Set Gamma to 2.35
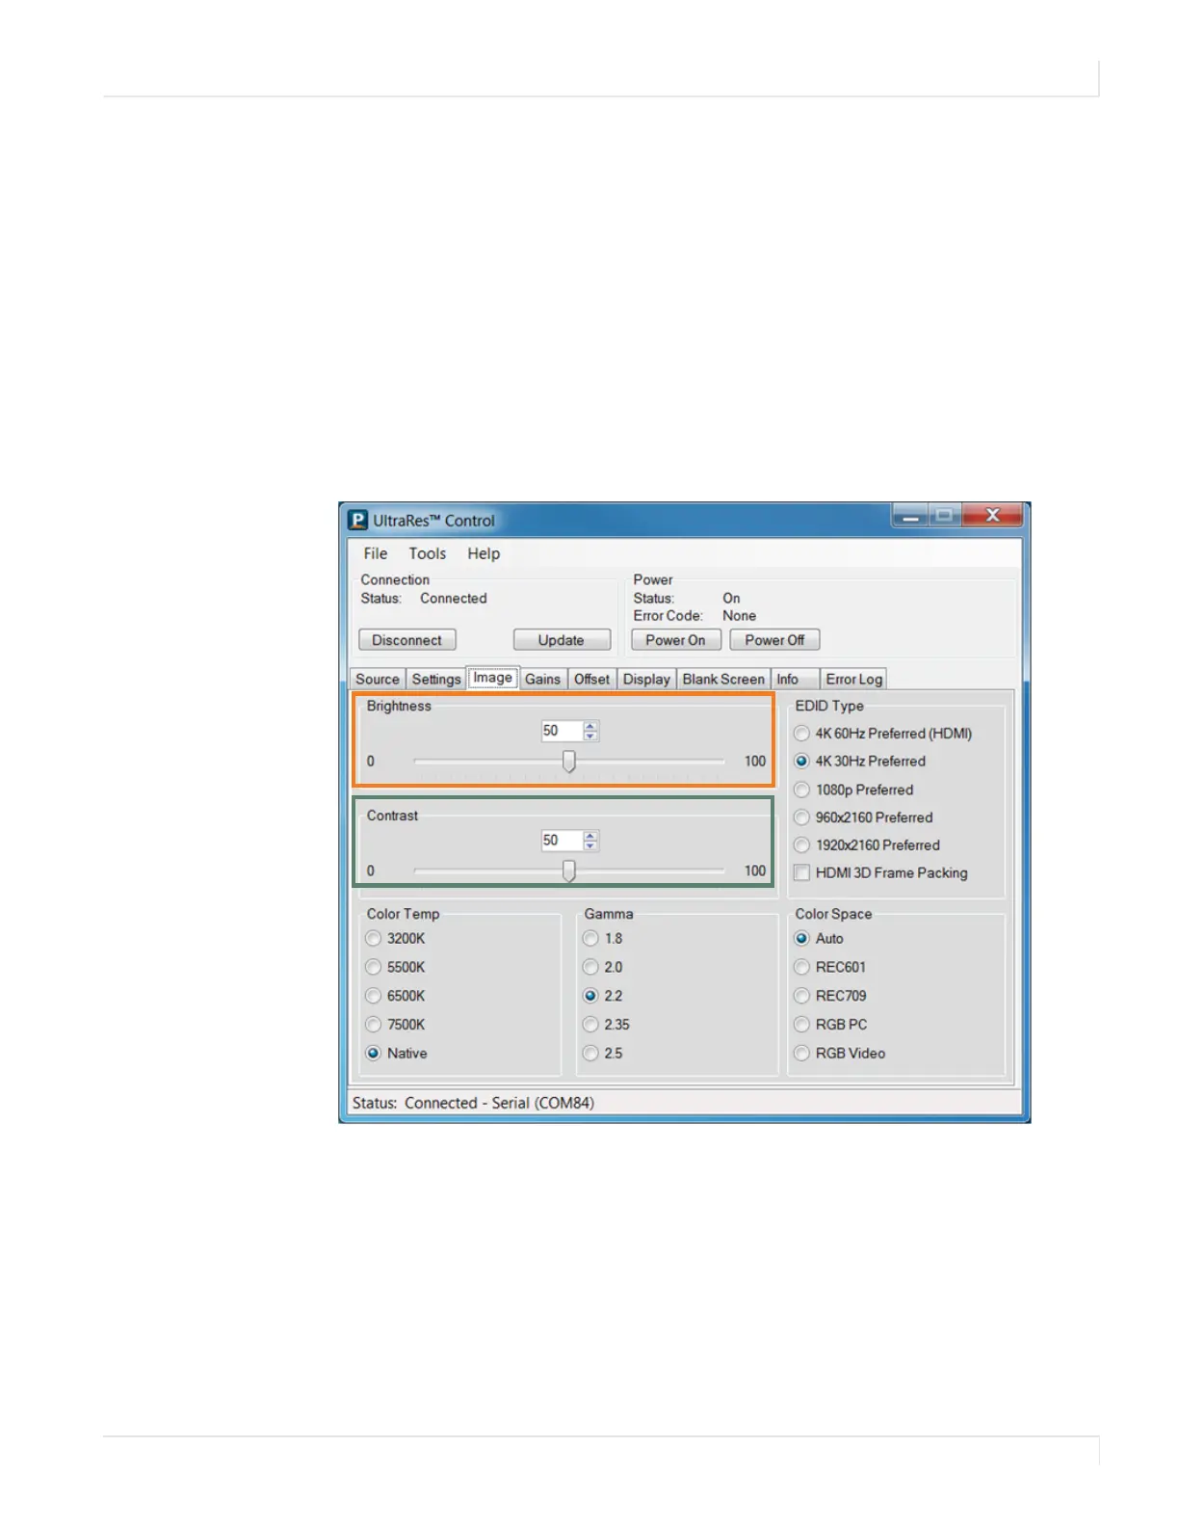Image resolution: width=1179 pixels, height=1527 pixels. 607,1025
